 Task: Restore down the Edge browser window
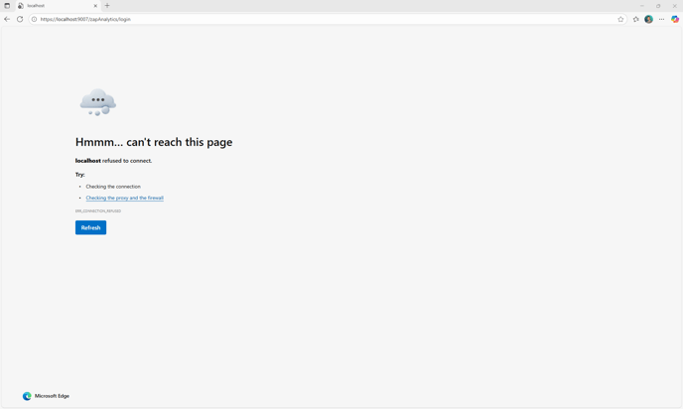[658, 6]
